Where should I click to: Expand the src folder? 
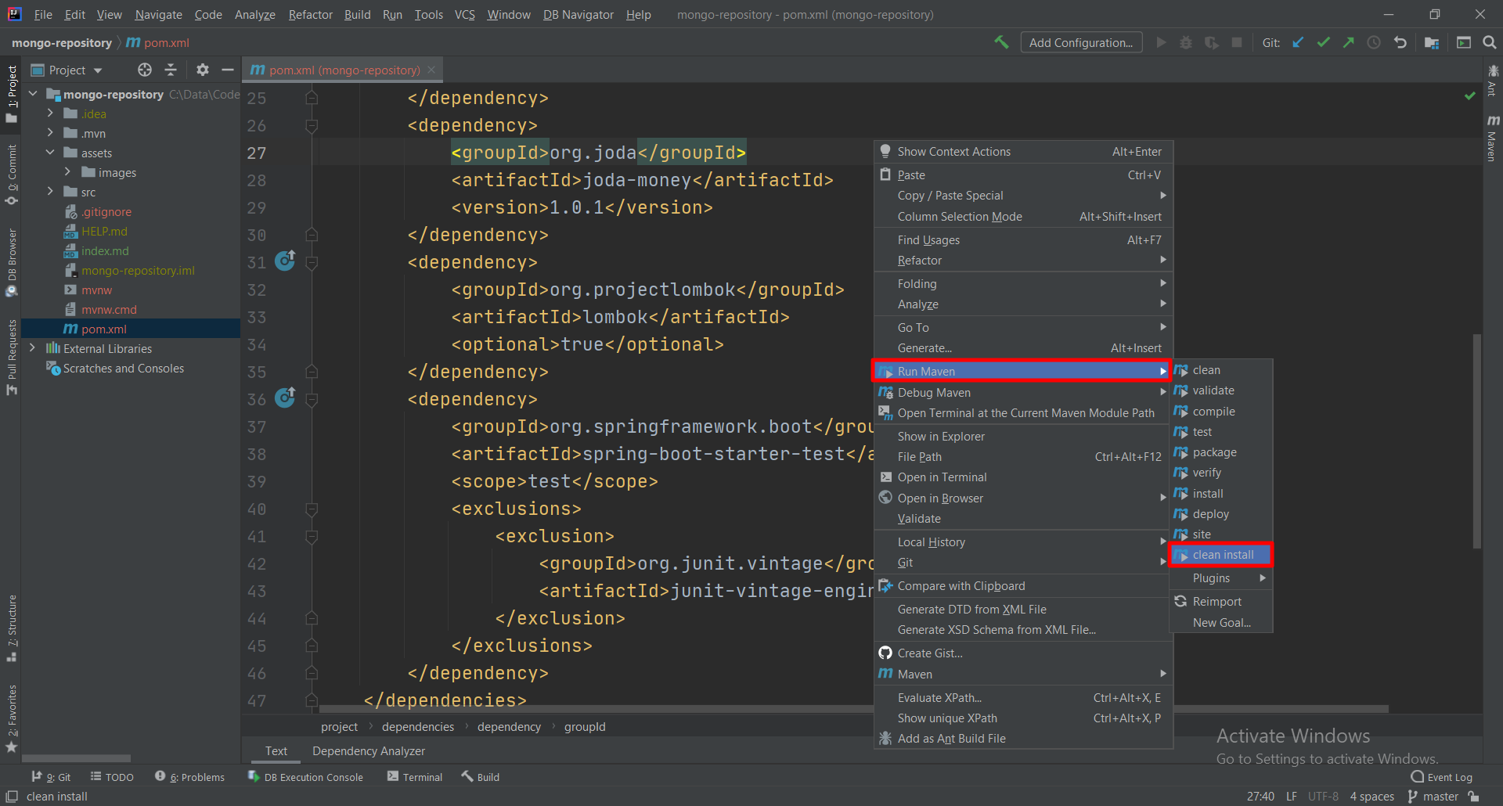click(50, 192)
